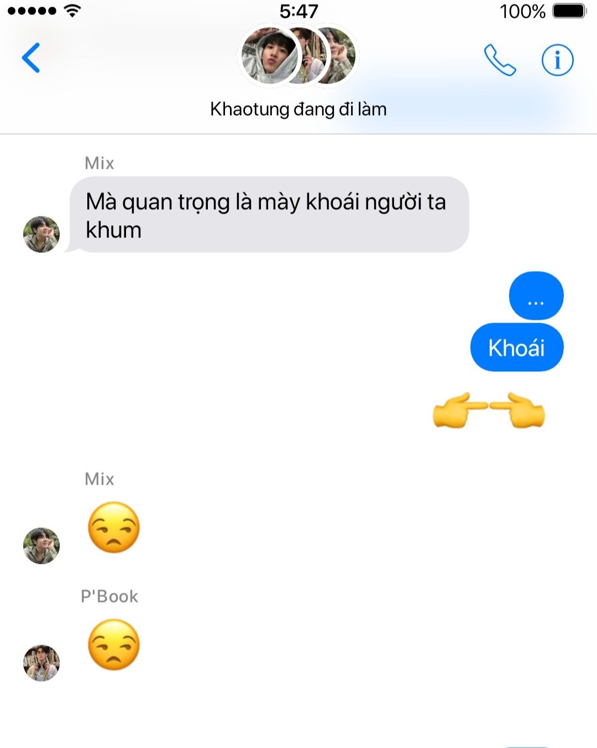The width and height of the screenshot is (597, 748).
Task: Open group avatar cluster at top
Action: 298,55
